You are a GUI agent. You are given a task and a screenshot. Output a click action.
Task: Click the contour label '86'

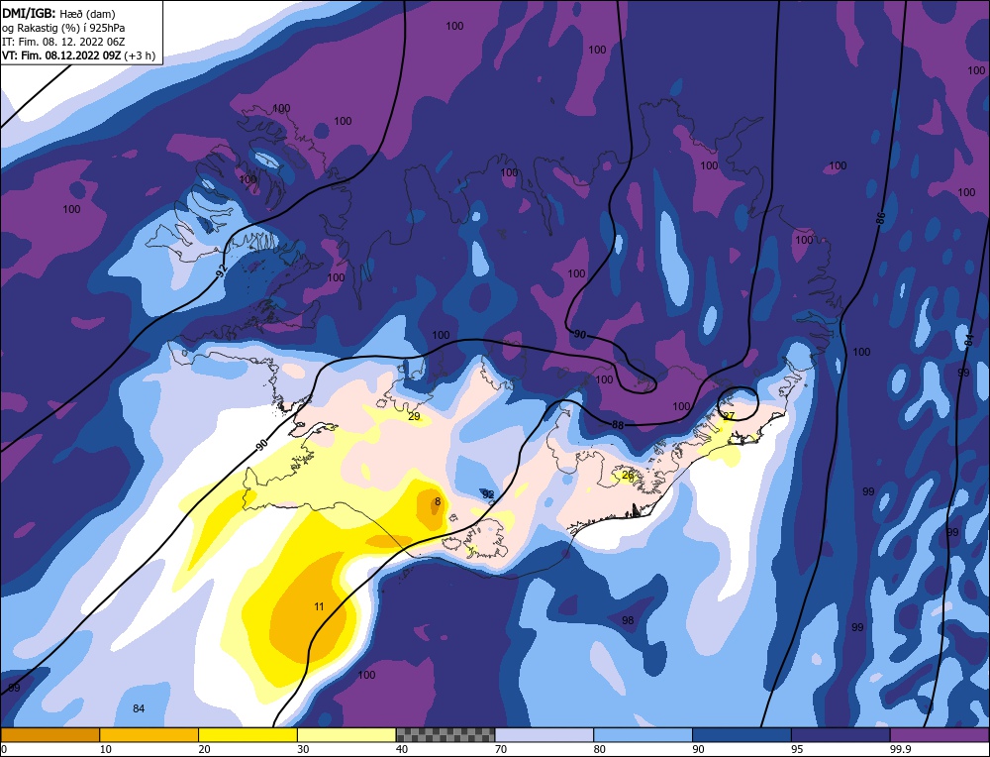pyautogui.click(x=881, y=219)
